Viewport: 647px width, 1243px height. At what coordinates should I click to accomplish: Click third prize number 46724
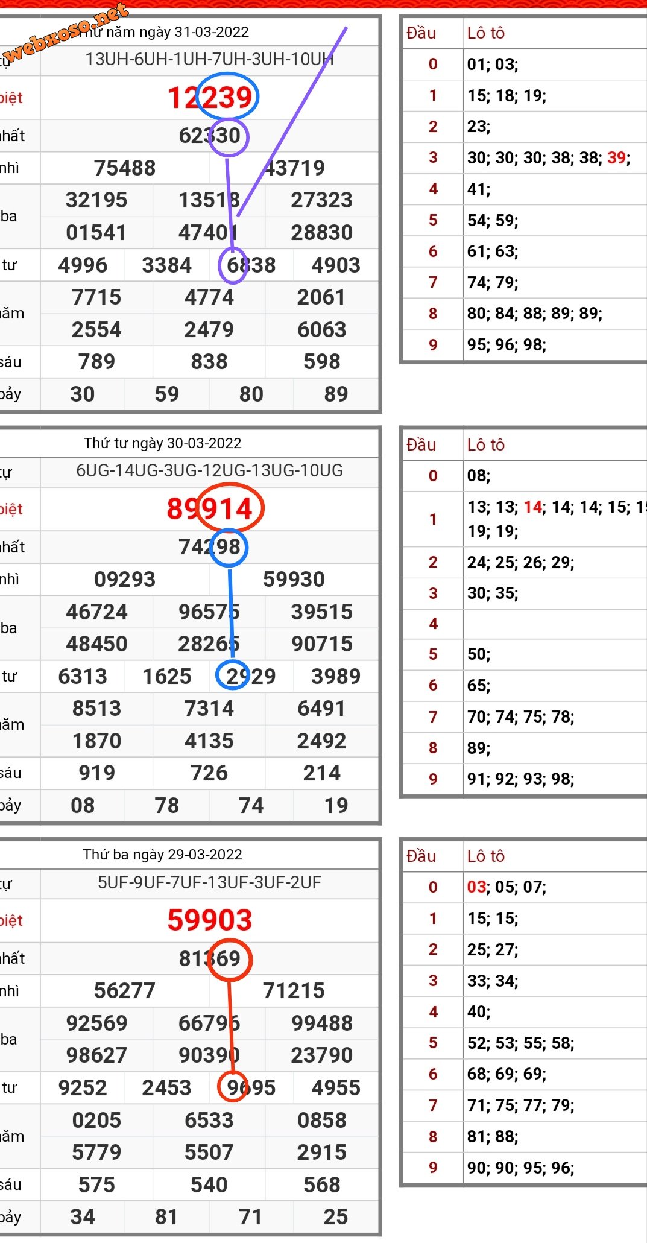[x=96, y=612]
